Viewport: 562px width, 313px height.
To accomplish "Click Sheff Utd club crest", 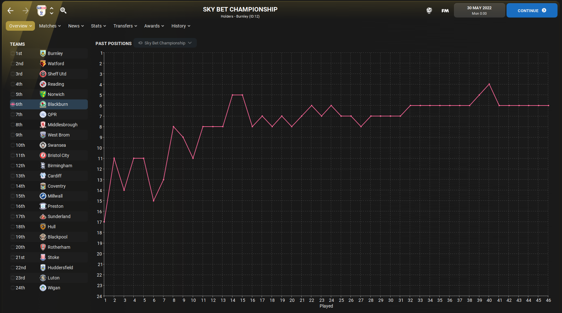I will tap(43, 74).
